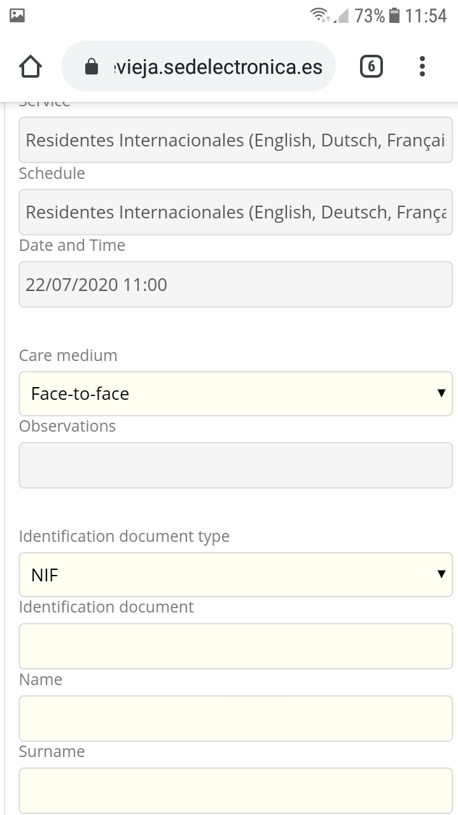Viewport: 458px width, 815px height.
Task: Open the three-dot browser menu
Action: pos(422,66)
